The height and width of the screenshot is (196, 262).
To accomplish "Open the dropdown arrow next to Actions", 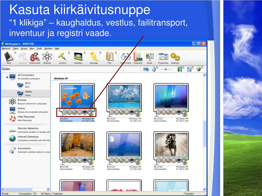I will pyautogui.click(x=69, y=53).
